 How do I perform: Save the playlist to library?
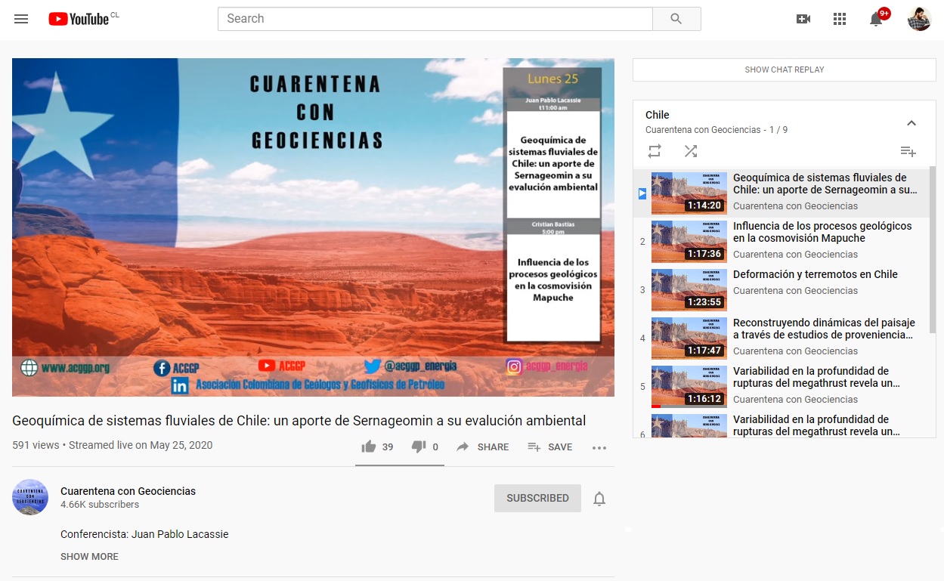(908, 151)
